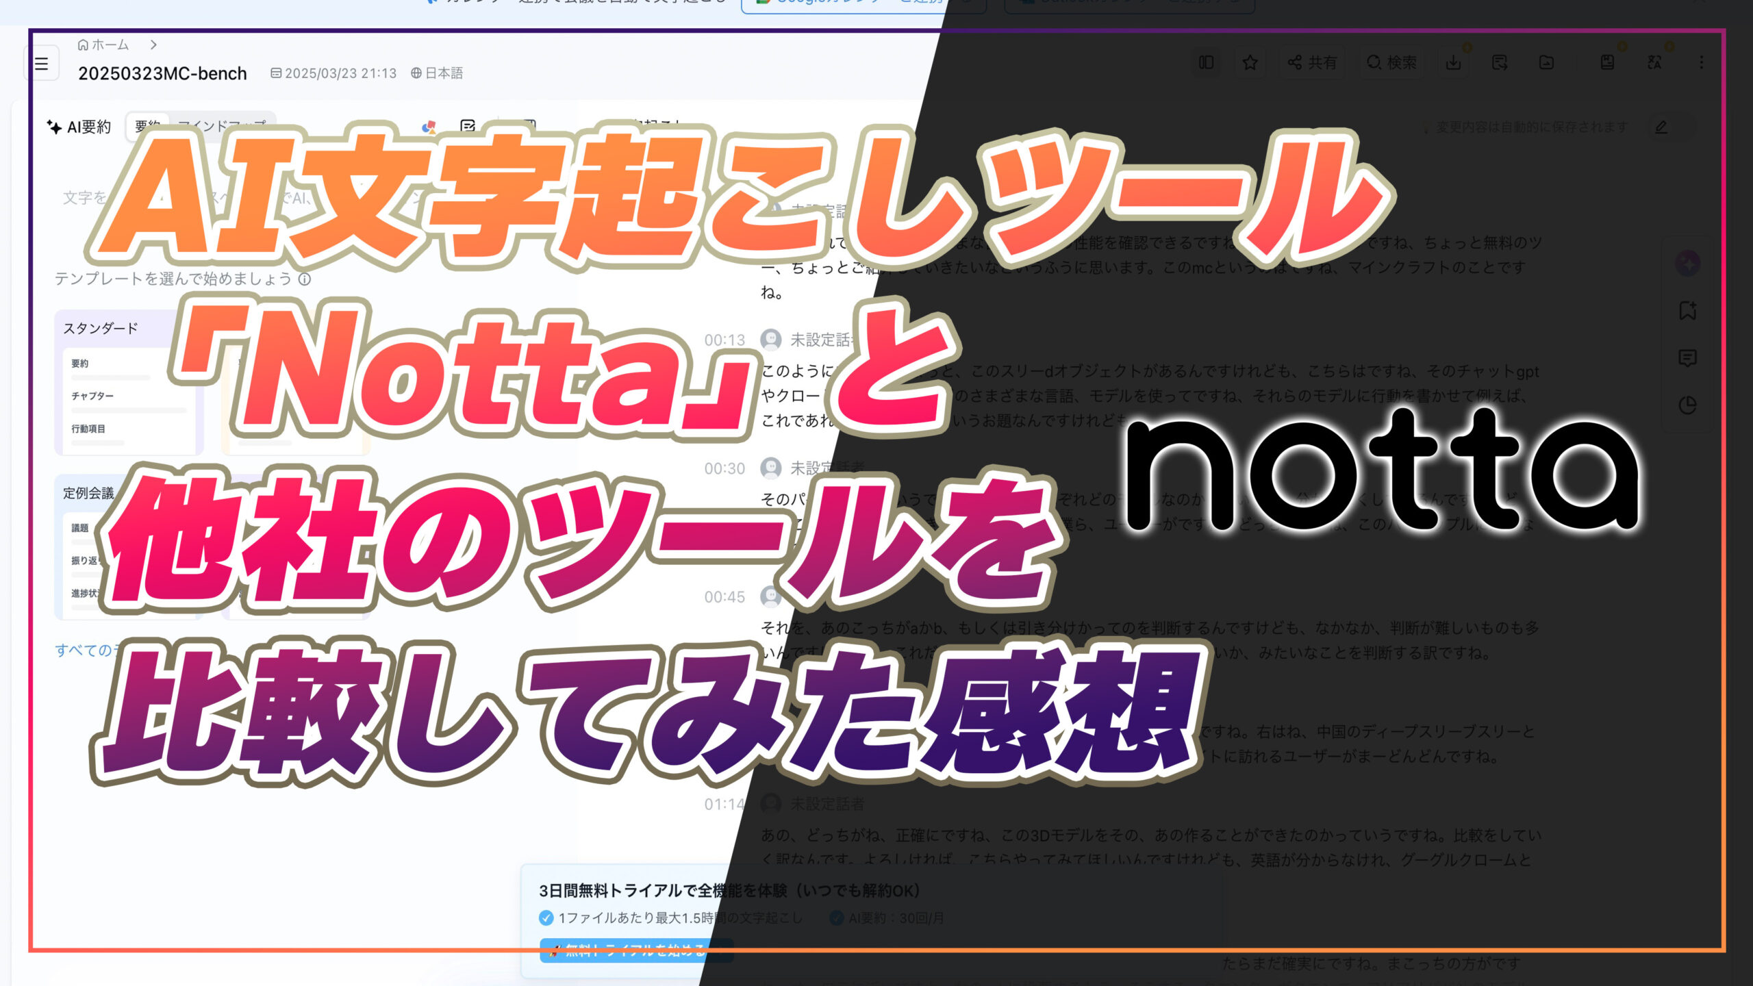This screenshot has width=1753, height=986.
Task: Click the info icon beside テンプレートを選んで始めましょう
Action: (x=305, y=279)
